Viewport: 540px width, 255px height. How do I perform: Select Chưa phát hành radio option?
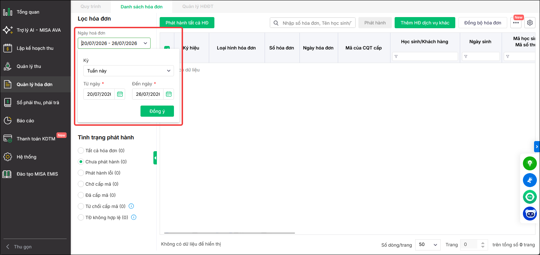tap(81, 162)
